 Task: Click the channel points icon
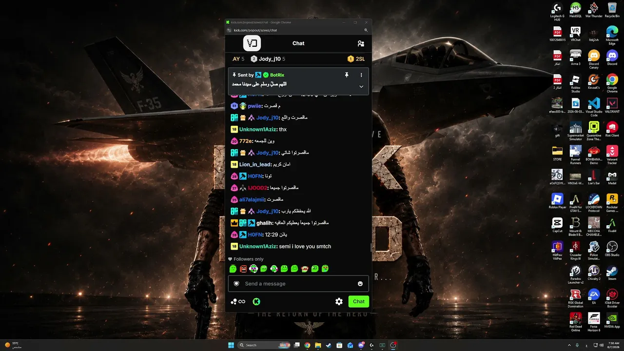[x=238, y=302]
